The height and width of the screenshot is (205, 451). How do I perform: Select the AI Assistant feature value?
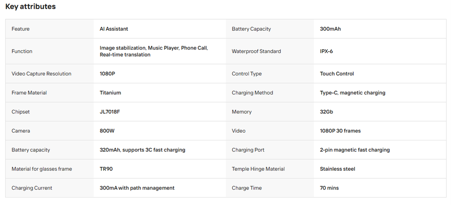[114, 29]
